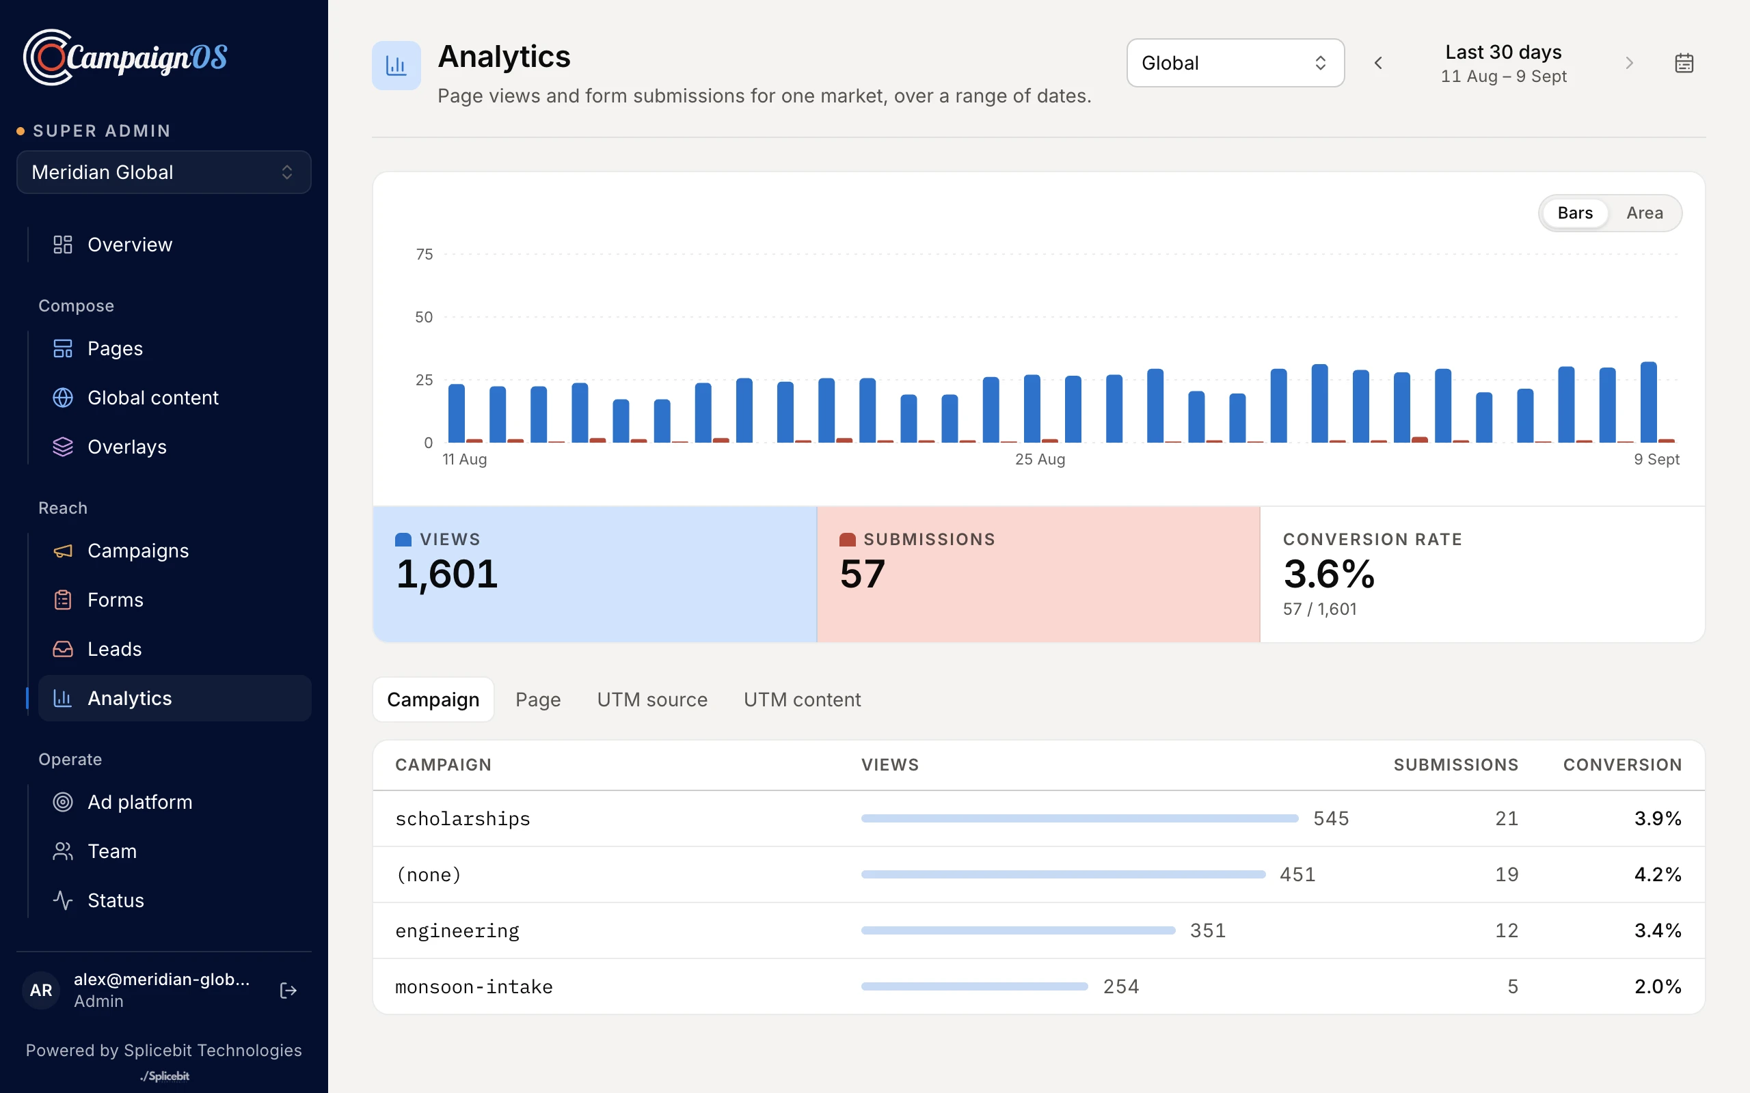Viewport: 1750px width, 1093px height.
Task: Click the alex@meridian-glob... account email
Action: 162,980
